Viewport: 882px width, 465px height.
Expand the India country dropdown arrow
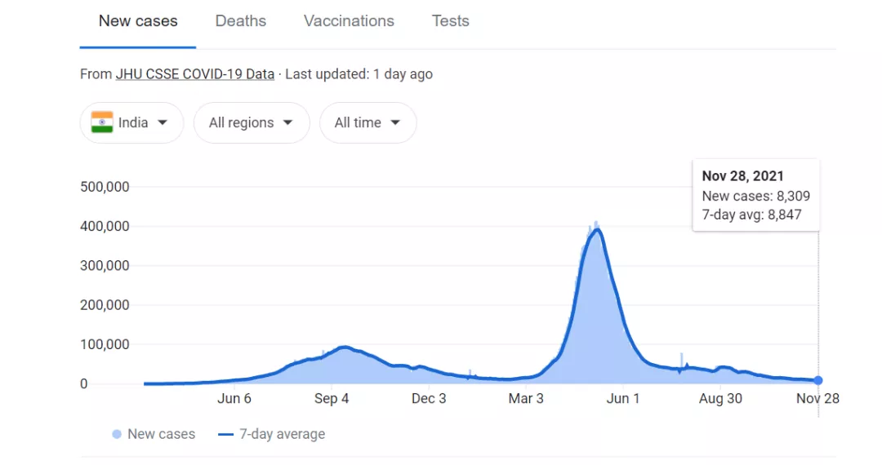[x=163, y=122]
